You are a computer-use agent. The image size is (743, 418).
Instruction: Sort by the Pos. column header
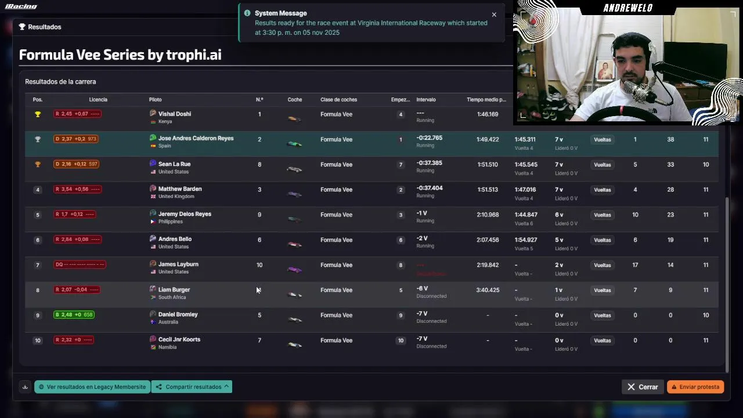[x=38, y=100]
